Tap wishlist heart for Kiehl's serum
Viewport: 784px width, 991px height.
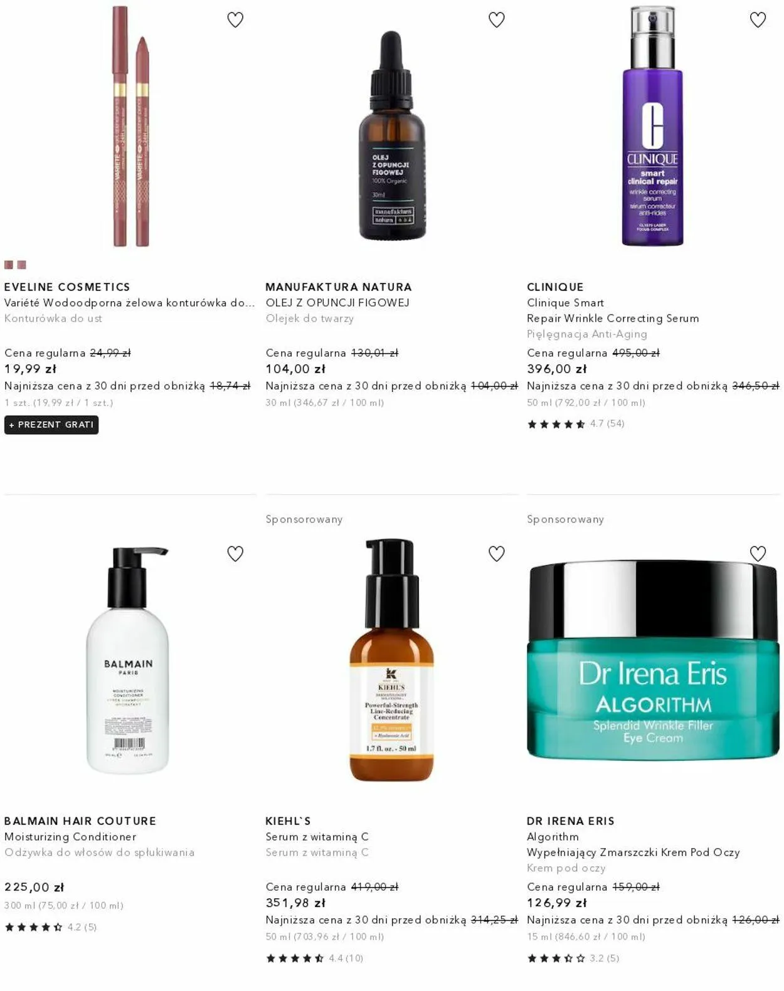tap(497, 554)
